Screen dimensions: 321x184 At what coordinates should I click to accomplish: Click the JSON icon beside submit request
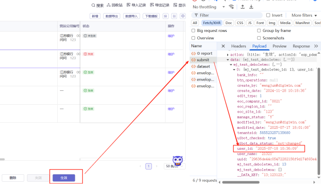point(193,60)
